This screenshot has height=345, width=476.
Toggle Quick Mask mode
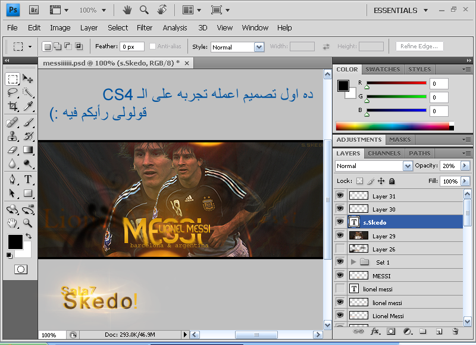point(21,269)
